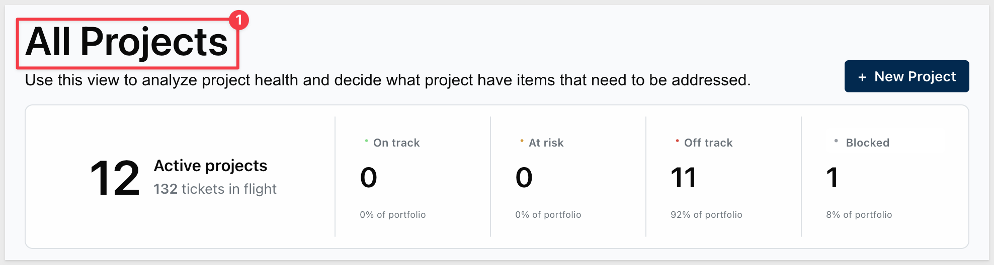Click the 92% of portfolio text
Viewport: 994px width, 265px height.
coord(706,215)
